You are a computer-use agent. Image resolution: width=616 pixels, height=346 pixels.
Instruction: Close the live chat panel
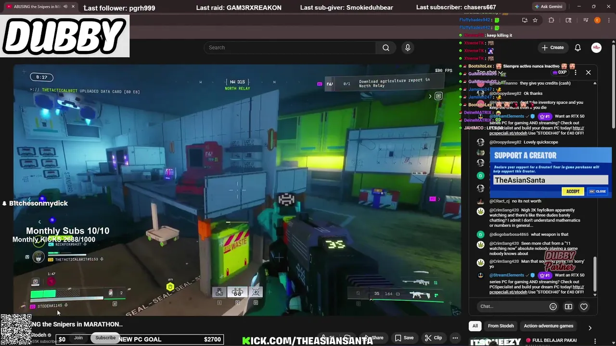point(588,73)
